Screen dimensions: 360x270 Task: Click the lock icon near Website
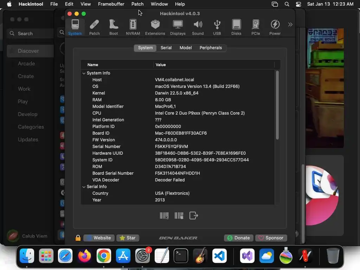[x=78, y=238]
